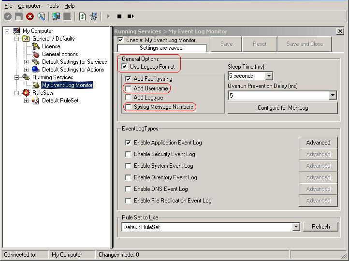Open the Computer menu
This screenshot has width=349, height=261.
pyautogui.click(x=29, y=6)
